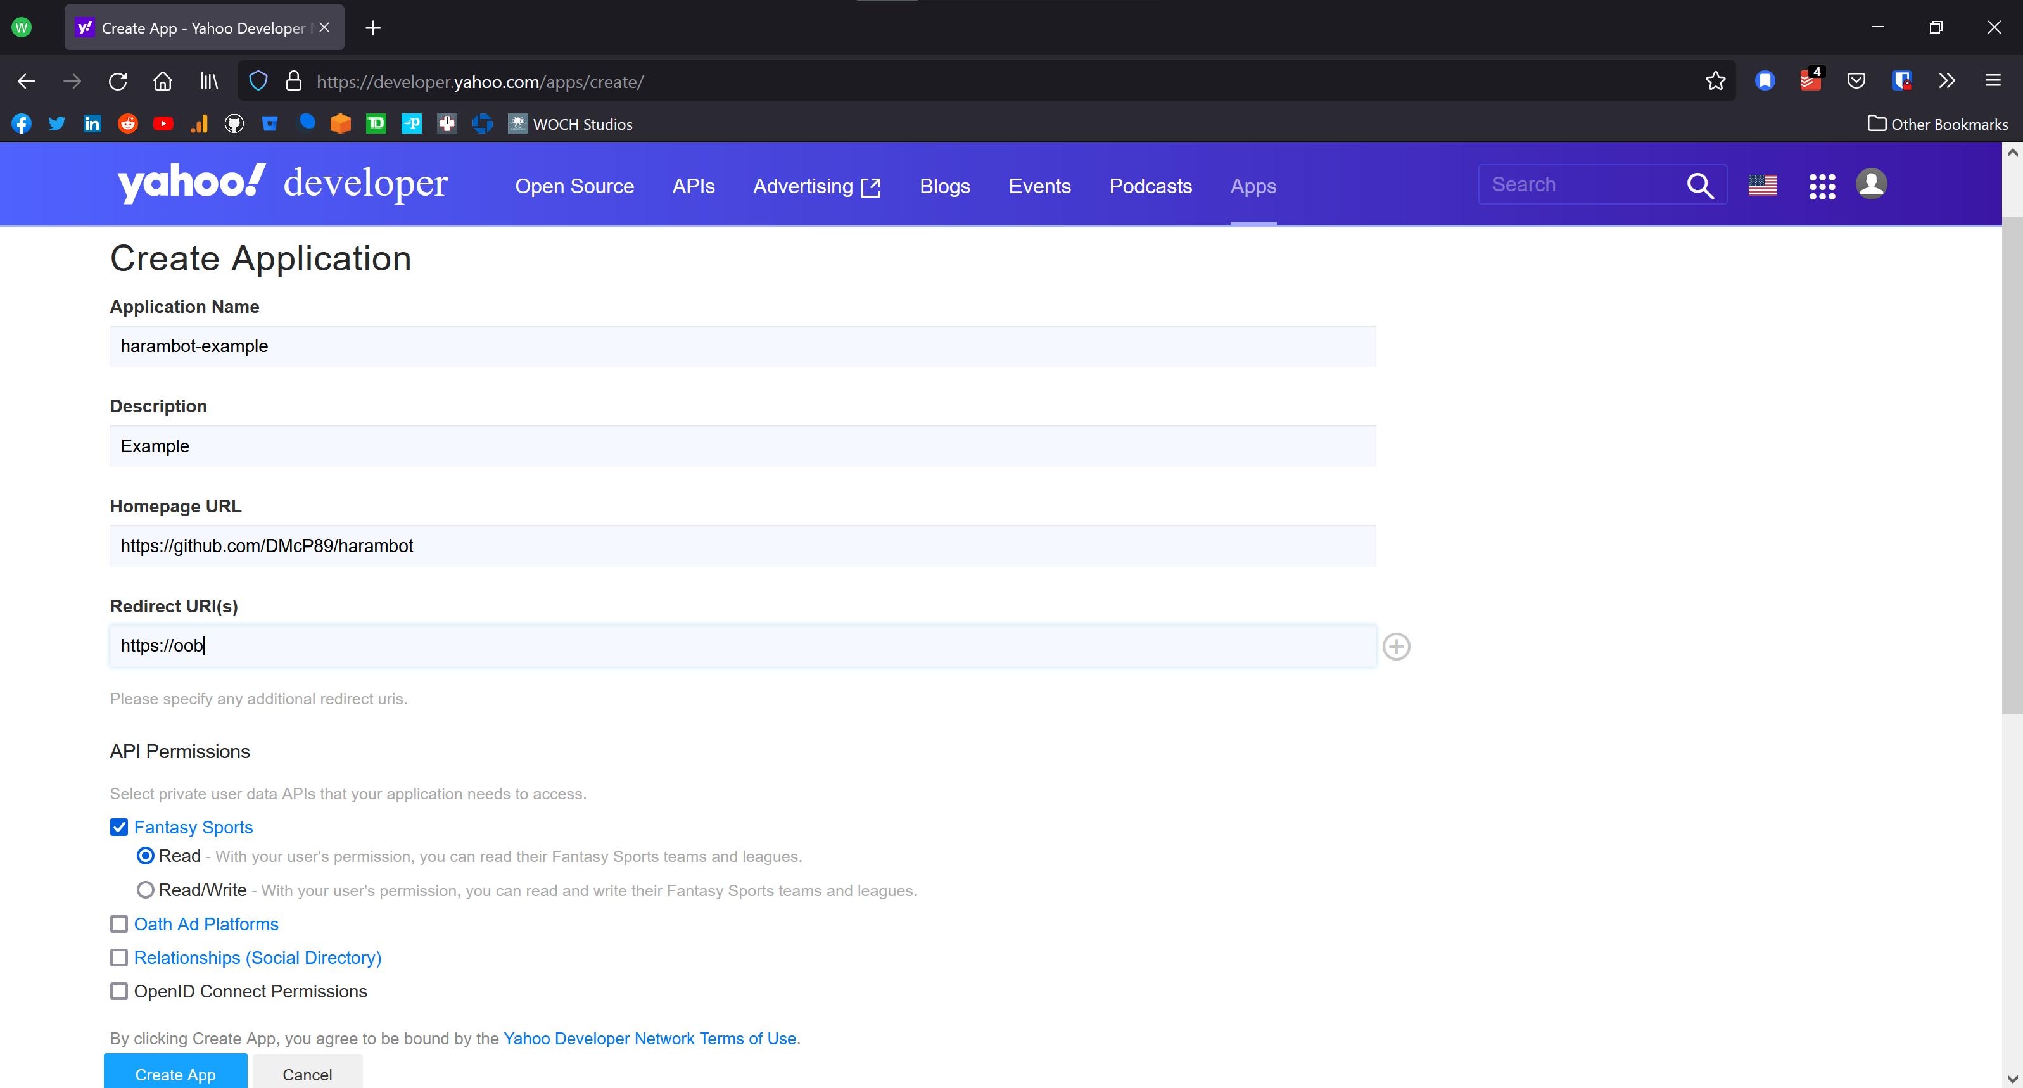Click the Create App button
Image resolution: width=2023 pixels, height=1088 pixels.
(175, 1073)
